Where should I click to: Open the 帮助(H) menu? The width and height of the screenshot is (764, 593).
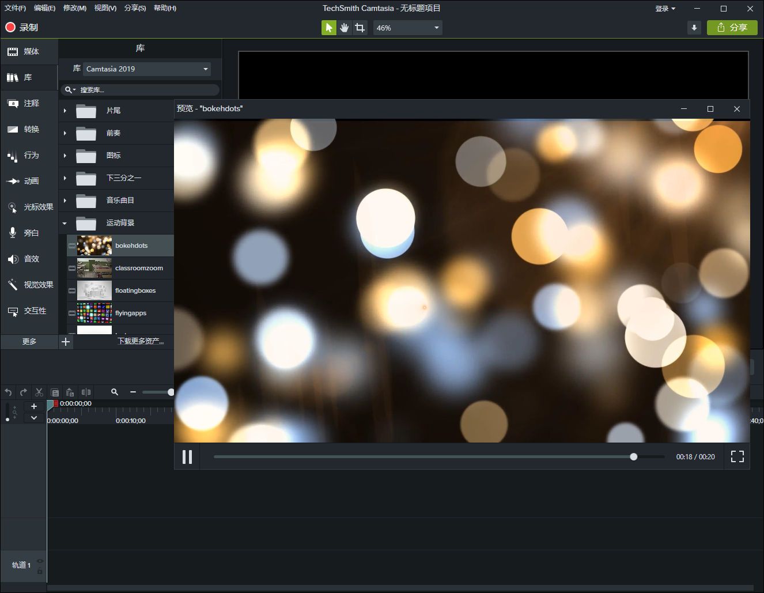[165, 8]
